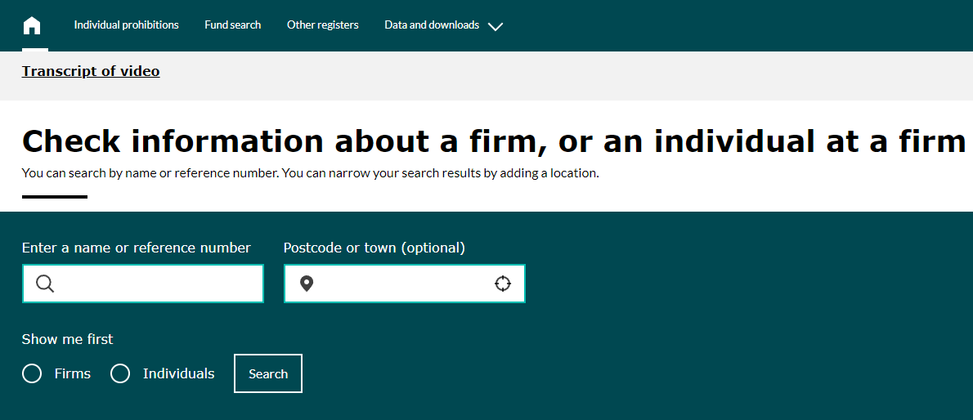Select the Individuals radio button

(119, 373)
